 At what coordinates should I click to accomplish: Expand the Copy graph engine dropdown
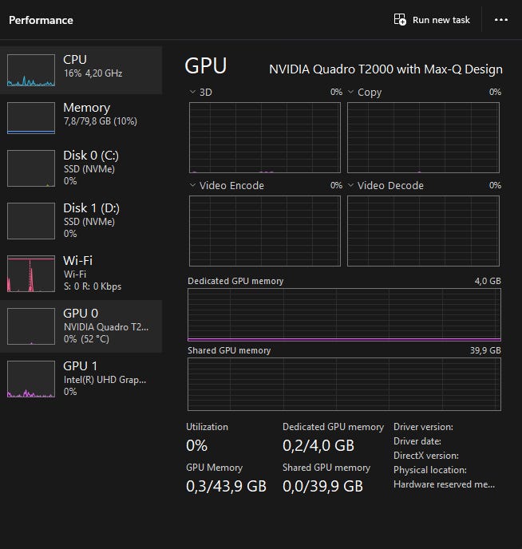click(x=350, y=93)
